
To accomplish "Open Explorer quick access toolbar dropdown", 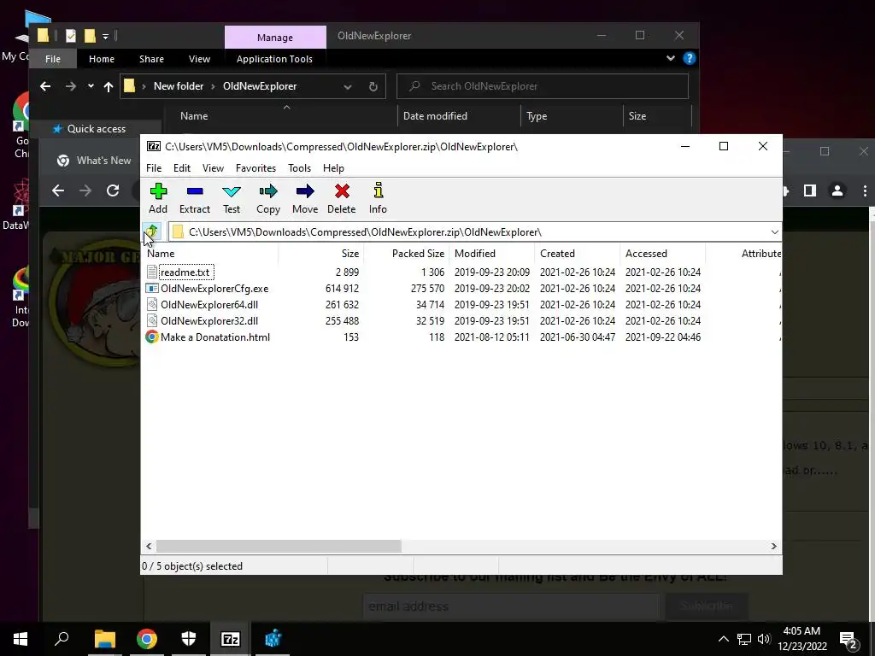I will pos(105,36).
